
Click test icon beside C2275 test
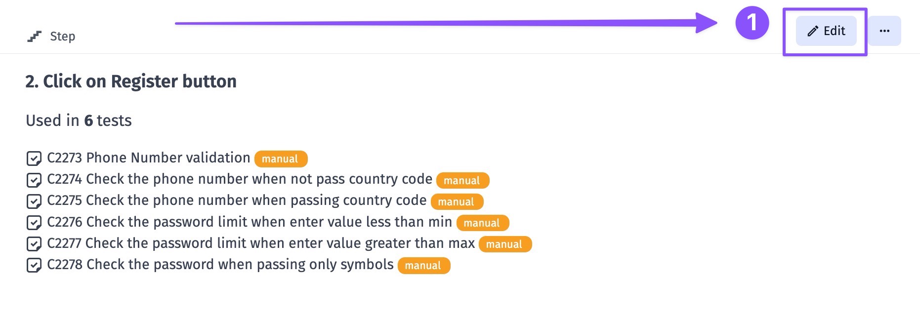tap(34, 201)
